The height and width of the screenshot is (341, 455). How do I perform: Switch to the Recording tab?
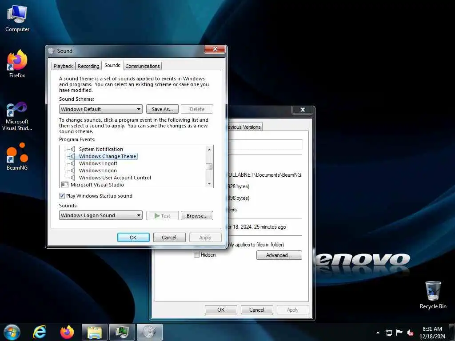(88, 66)
